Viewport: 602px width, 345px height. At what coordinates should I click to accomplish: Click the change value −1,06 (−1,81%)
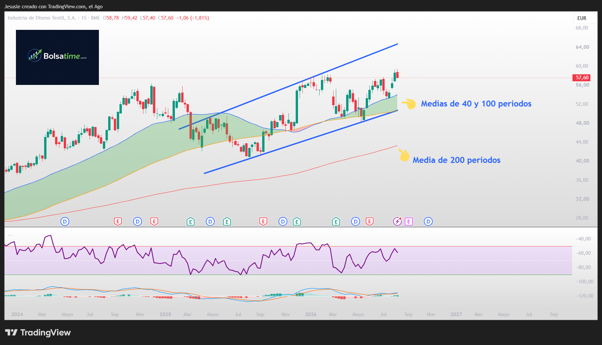coord(192,18)
